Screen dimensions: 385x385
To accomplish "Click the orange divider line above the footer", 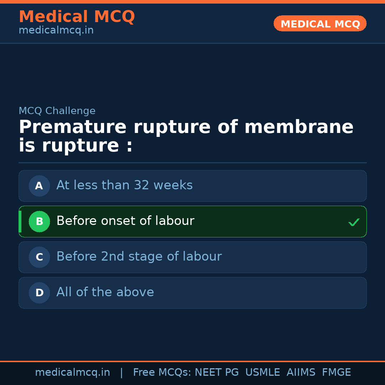I will click(192, 361).
